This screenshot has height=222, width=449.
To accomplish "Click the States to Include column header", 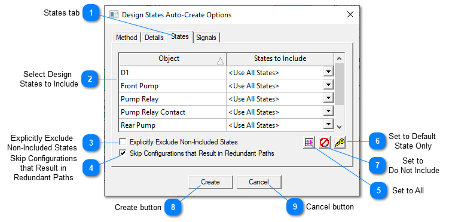I will point(280,59).
